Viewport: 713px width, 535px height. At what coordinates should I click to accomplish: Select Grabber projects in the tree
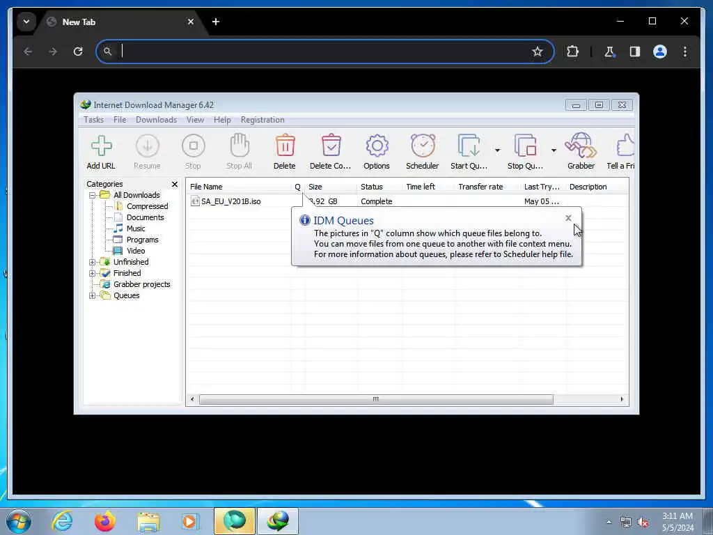[x=141, y=284]
